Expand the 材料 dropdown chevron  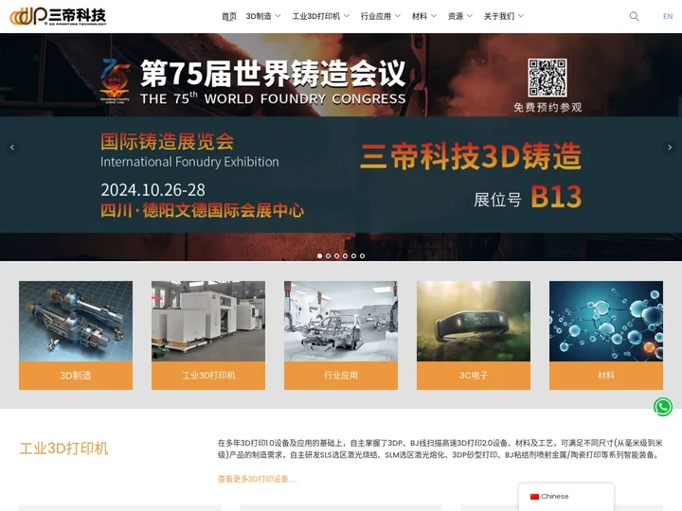coord(434,16)
